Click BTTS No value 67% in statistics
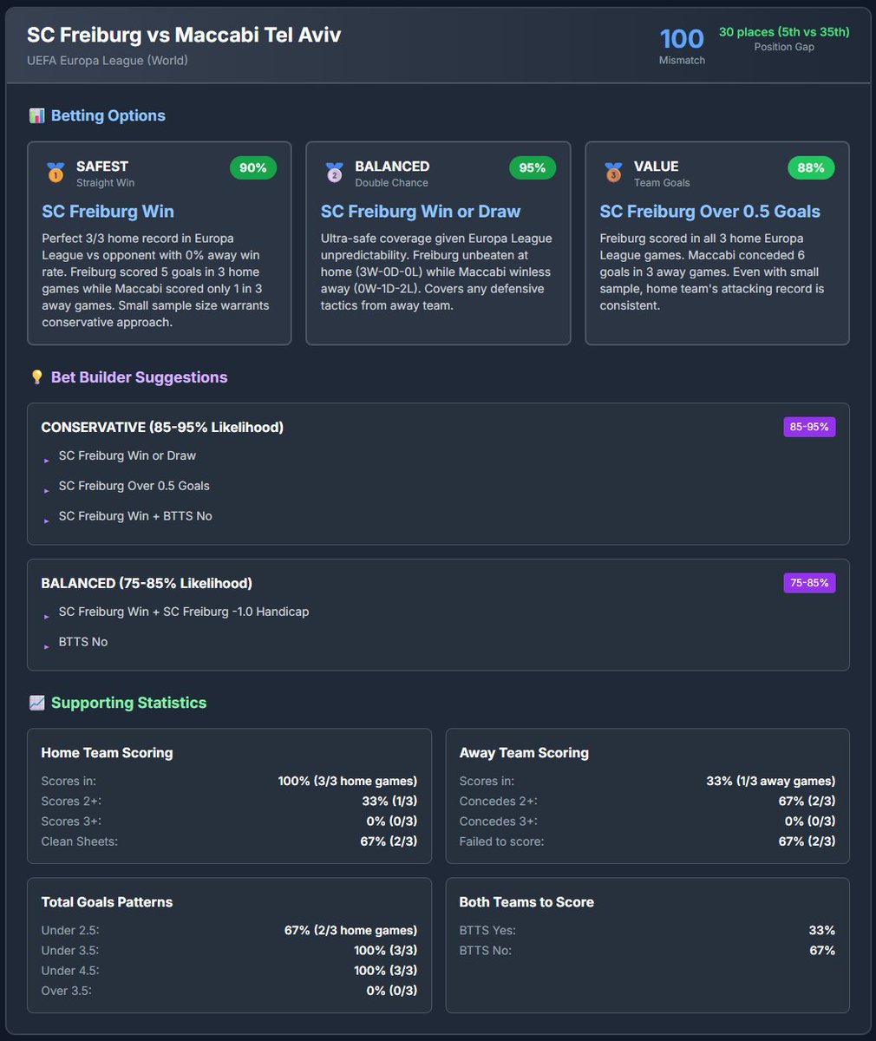 coord(822,950)
